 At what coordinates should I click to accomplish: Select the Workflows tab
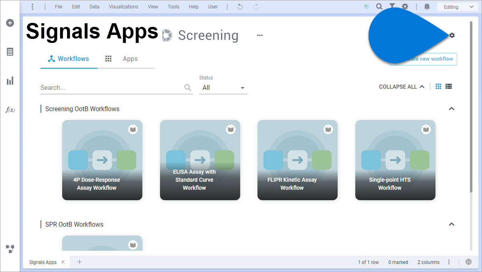point(69,59)
